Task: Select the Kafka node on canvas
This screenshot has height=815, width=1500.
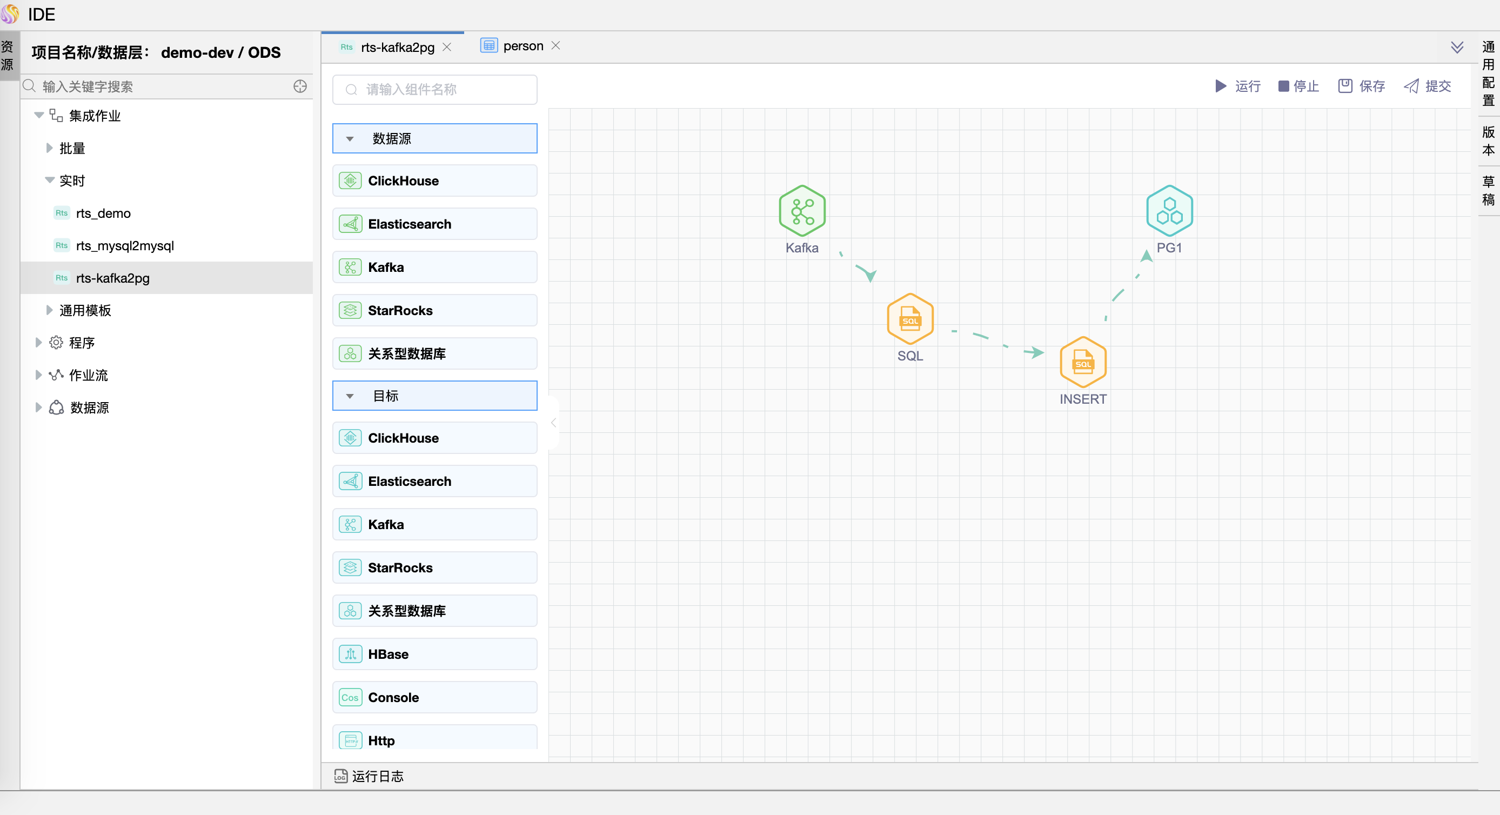Action: click(x=802, y=211)
